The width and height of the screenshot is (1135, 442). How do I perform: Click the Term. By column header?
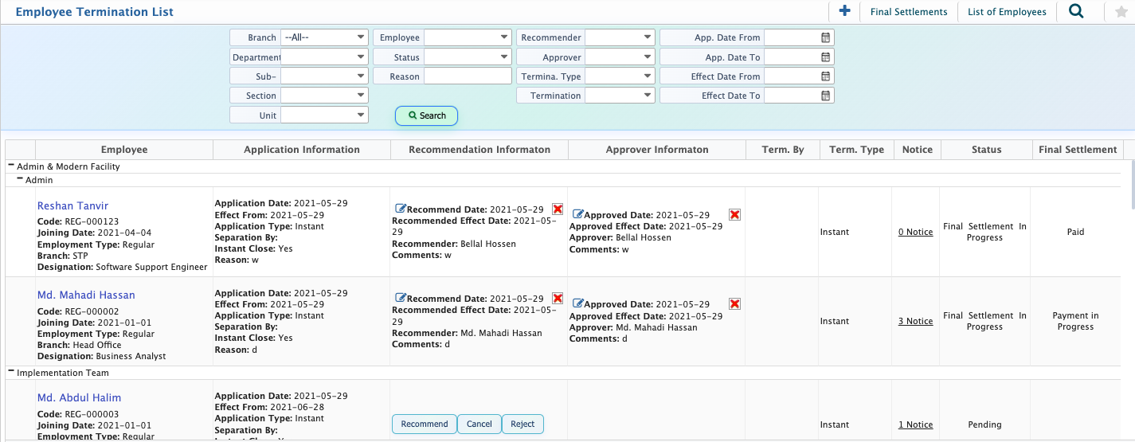point(783,150)
